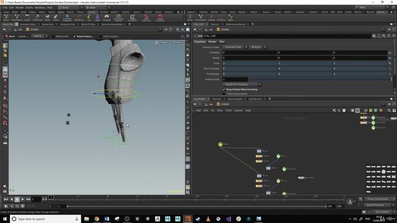397x223 pixels.
Task: Open the rotate order Rx Ry Rz dropdown
Action: (258, 47)
